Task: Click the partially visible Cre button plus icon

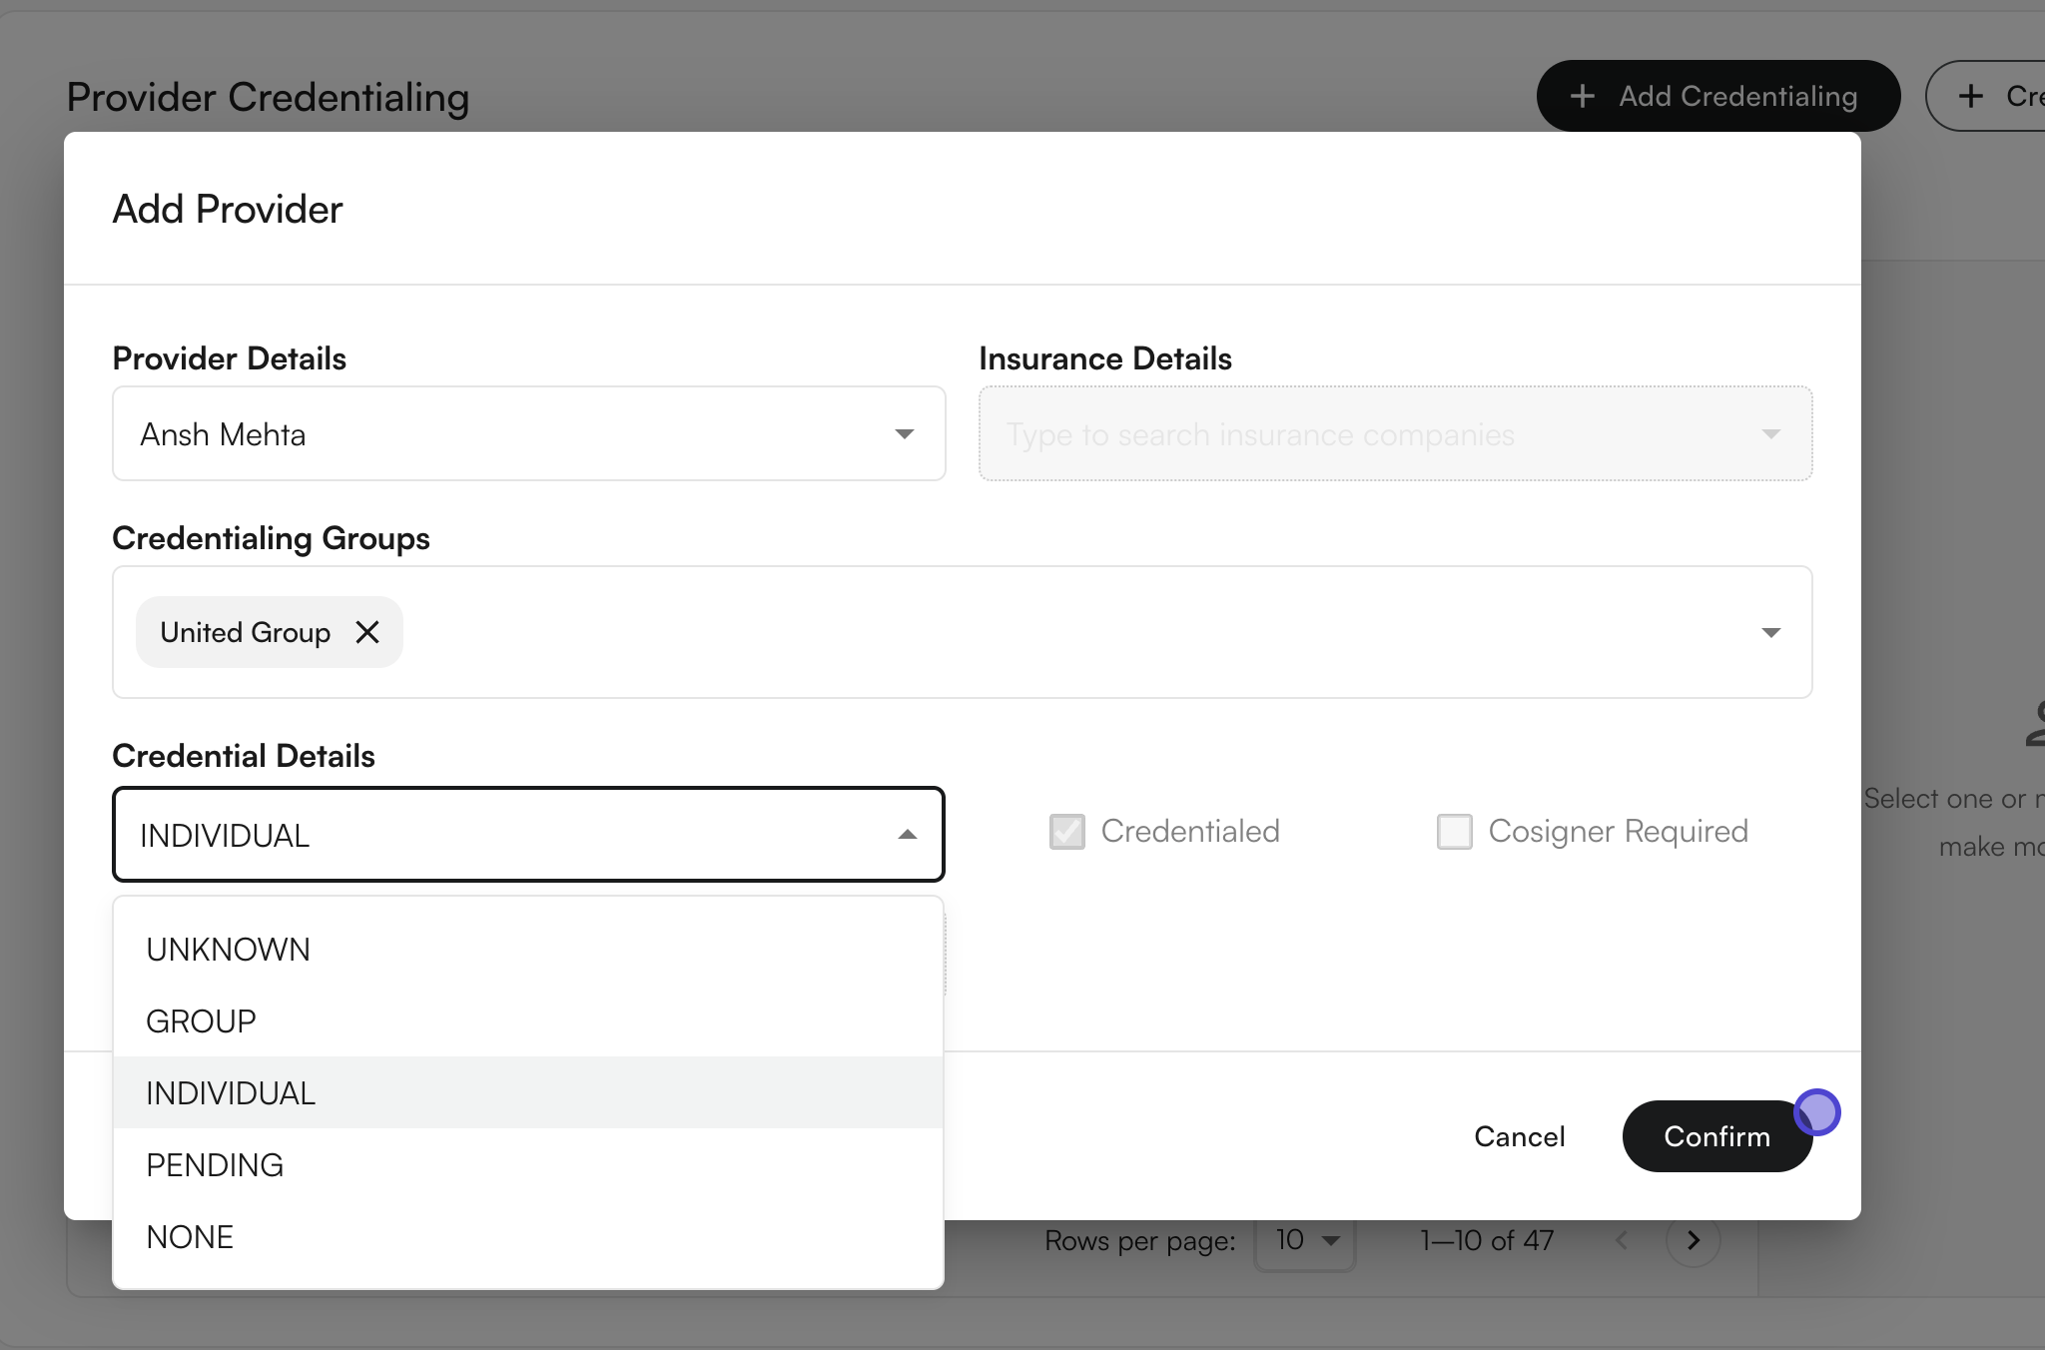Action: click(1971, 96)
